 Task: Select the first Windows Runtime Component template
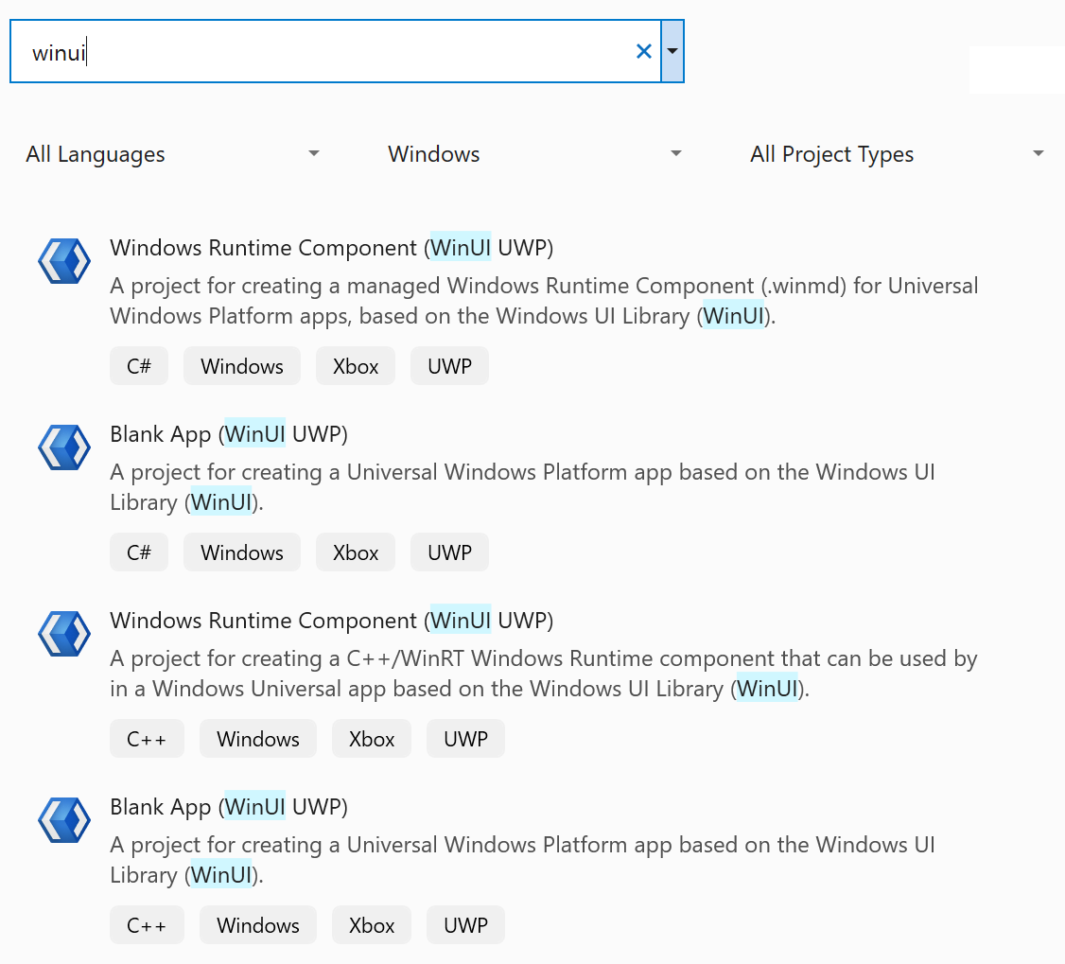(331, 247)
